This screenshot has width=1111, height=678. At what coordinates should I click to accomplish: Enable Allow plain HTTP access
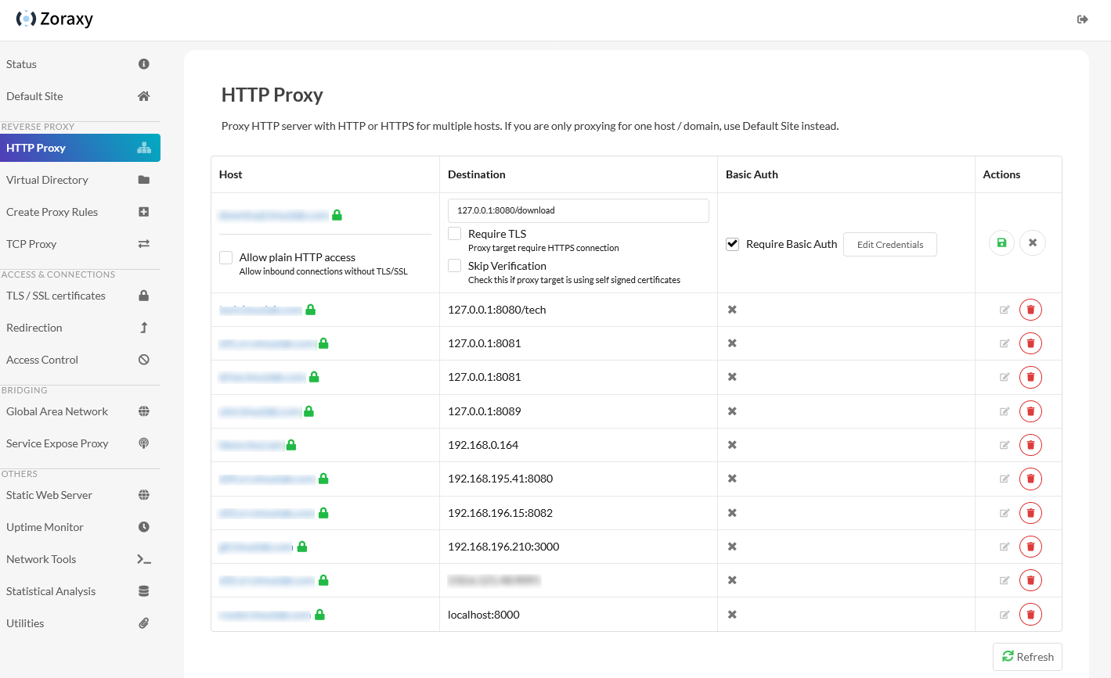click(226, 257)
